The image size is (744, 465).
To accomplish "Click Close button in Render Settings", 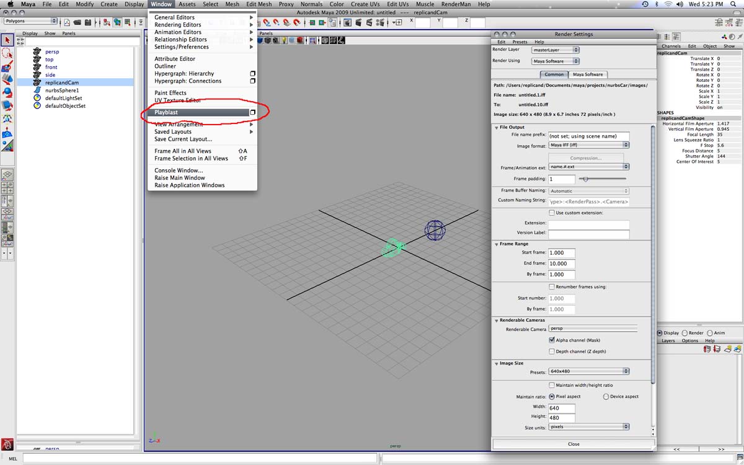I will pos(573,444).
